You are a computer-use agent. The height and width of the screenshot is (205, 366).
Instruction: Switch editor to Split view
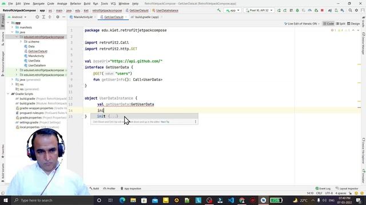(340, 24)
